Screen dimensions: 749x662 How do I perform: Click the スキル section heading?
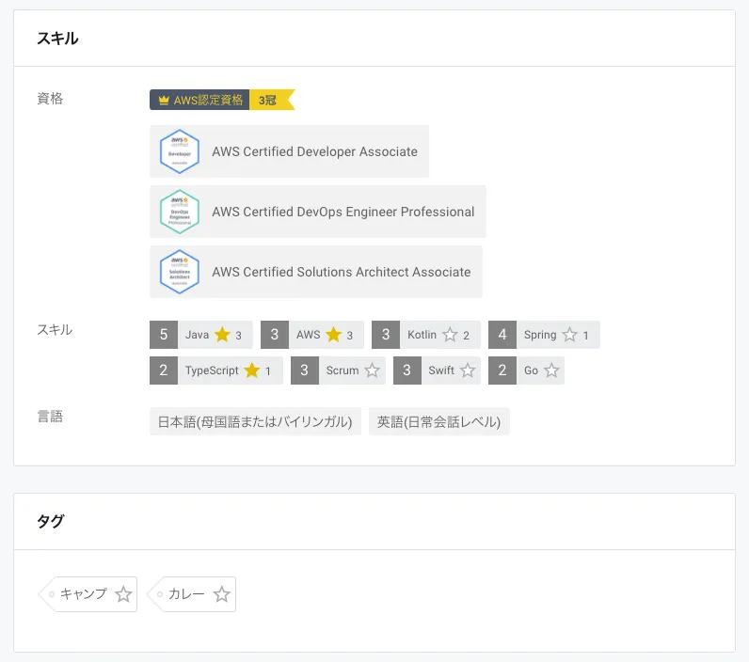tap(57, 39)
